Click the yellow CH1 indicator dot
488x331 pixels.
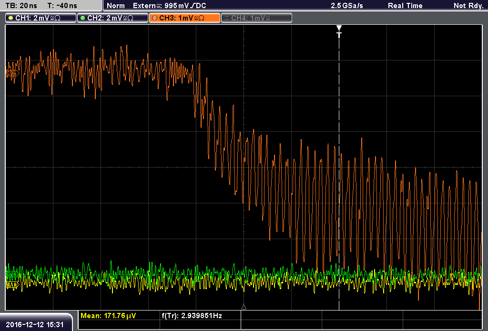point(11,18)
